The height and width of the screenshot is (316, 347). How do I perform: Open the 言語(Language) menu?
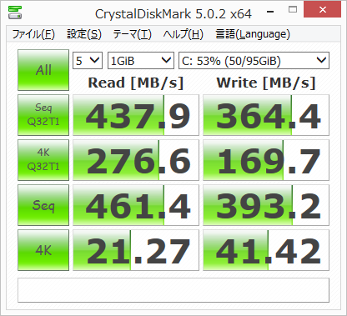253,34
